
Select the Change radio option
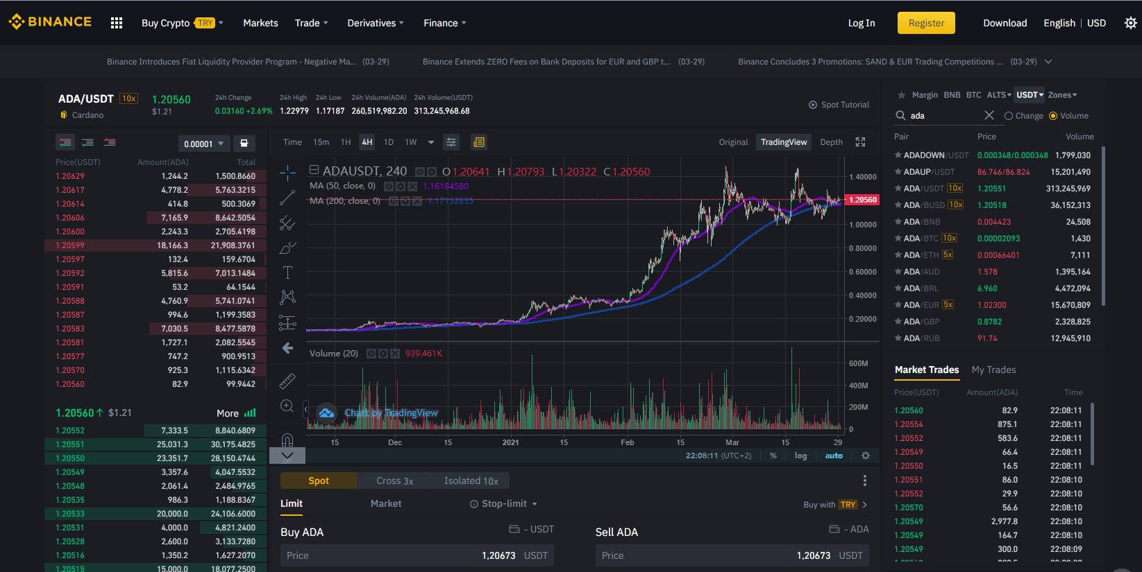[x=1023, y=116]
